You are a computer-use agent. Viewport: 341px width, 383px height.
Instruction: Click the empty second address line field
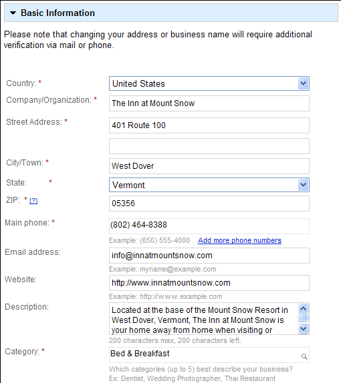click(209, 146)
